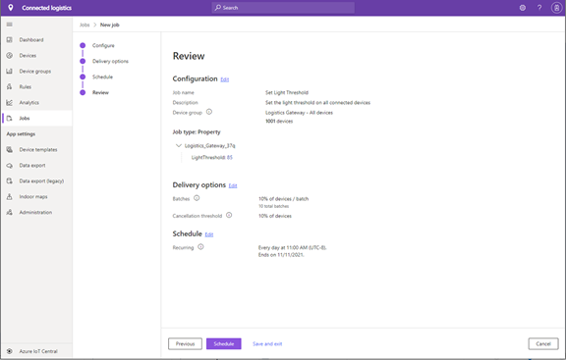Click the Data export (legacy) icon

click(x=10, y=180)
